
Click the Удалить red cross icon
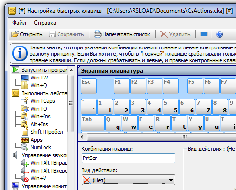point(164,34)
